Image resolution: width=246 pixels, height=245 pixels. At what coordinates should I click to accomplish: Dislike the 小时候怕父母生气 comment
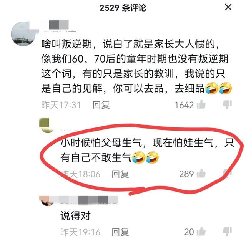coord(227,174)
